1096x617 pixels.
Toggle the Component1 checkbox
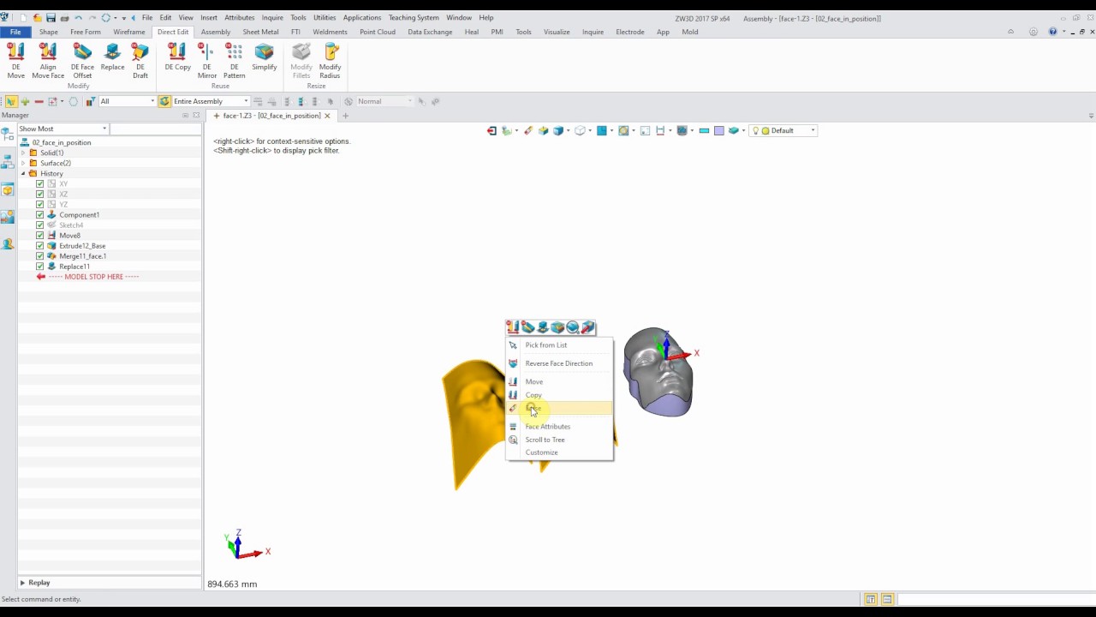39,215
